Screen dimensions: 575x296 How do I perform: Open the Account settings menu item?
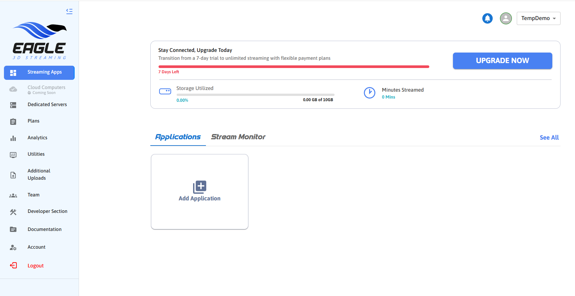[x=37, y=247]
